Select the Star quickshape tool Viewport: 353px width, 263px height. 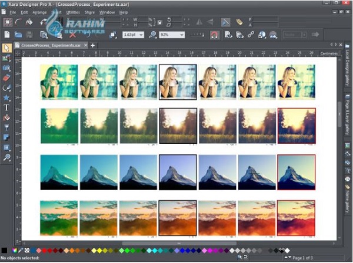click(x=6, y=97)
